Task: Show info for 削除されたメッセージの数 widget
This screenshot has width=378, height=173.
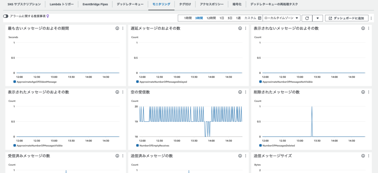Action: coord(363,92)
